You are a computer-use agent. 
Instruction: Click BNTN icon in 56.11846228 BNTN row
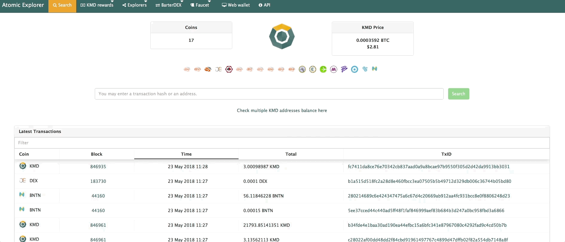pos(22,194)
